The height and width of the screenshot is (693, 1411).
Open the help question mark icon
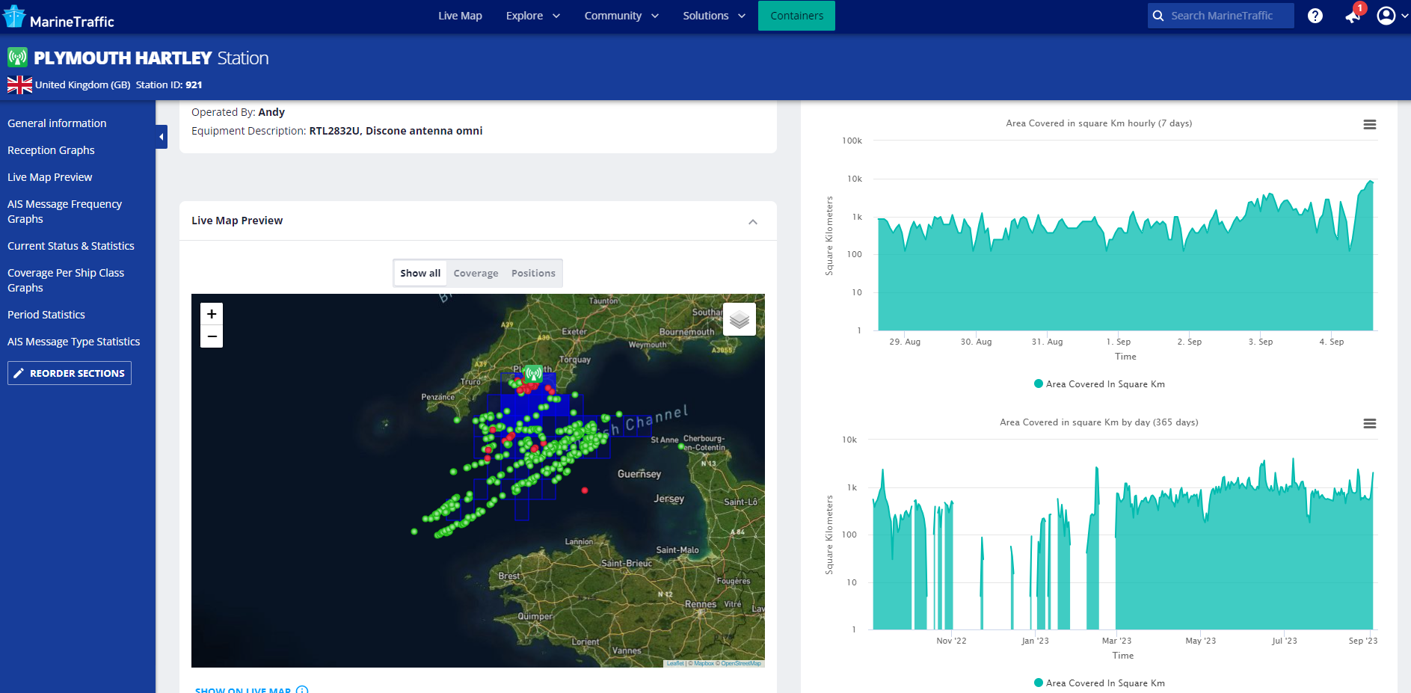[1315, 16]
